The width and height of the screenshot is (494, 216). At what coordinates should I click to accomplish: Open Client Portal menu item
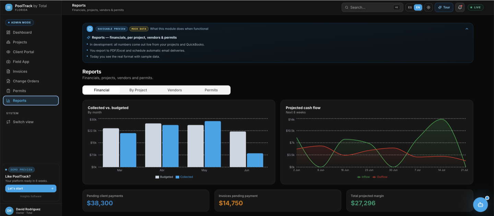31,52
